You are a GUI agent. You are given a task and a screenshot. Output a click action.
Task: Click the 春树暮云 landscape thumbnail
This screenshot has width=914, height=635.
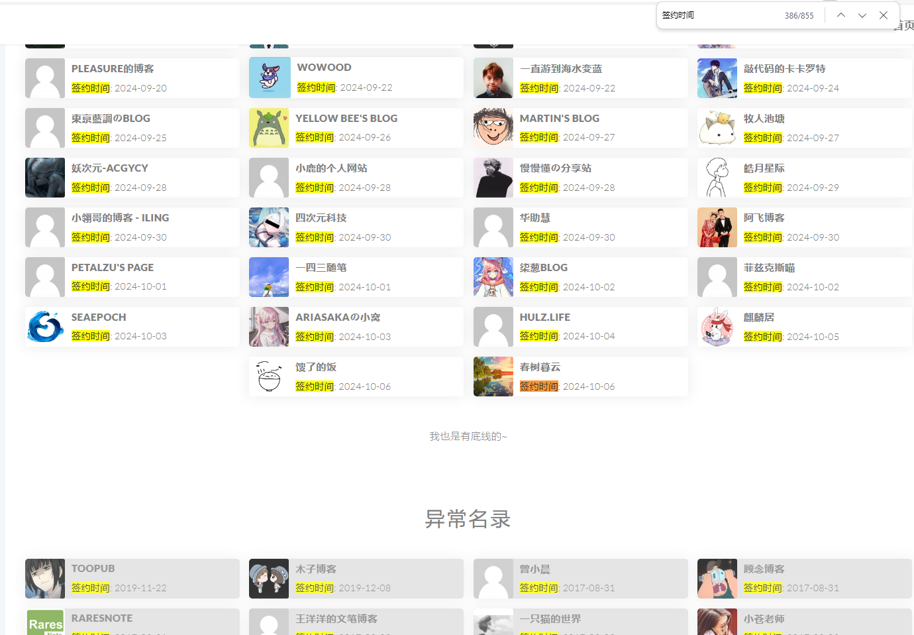(493, 376)
